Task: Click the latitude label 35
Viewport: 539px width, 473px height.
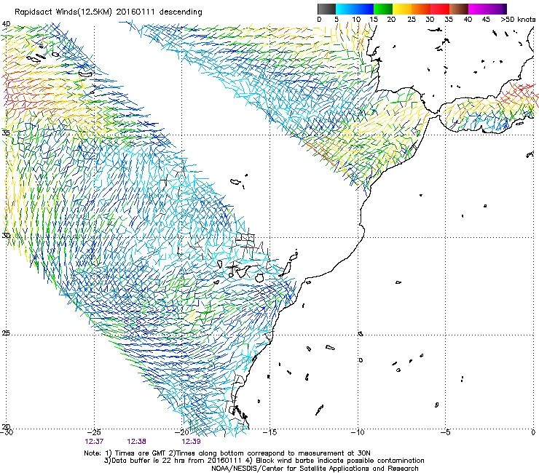Action: click(x=6, y=132)
